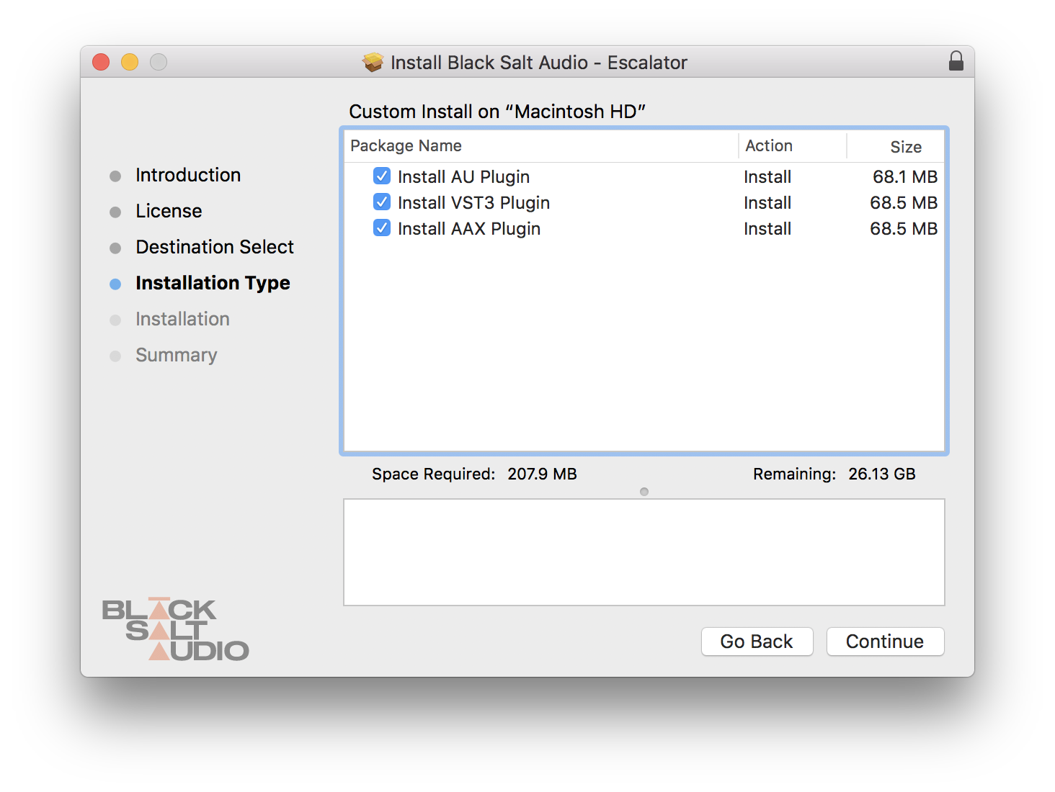Screen dimensions: 1055x792
Task: Click the lock icon in title bar
Action: click(x=956, y=61)
